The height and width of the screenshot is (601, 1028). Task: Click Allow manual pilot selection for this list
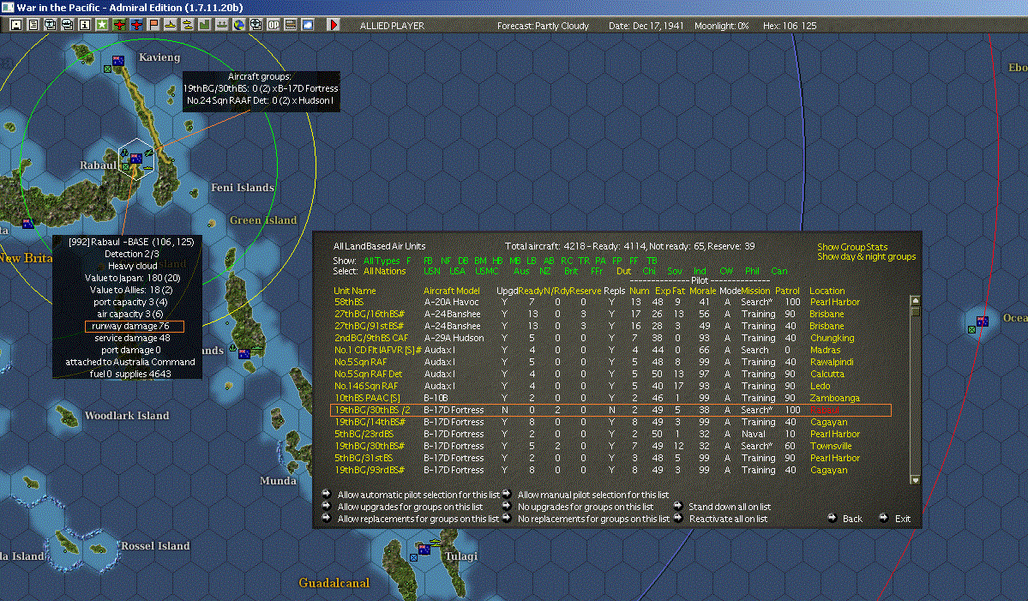pyautogui.click(x=593, y=495)
